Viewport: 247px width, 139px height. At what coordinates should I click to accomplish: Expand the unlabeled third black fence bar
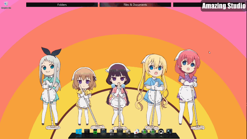click(x=187, y=5)
